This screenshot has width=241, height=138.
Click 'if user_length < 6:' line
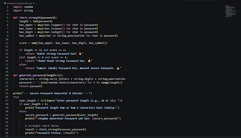coord(34,104)
